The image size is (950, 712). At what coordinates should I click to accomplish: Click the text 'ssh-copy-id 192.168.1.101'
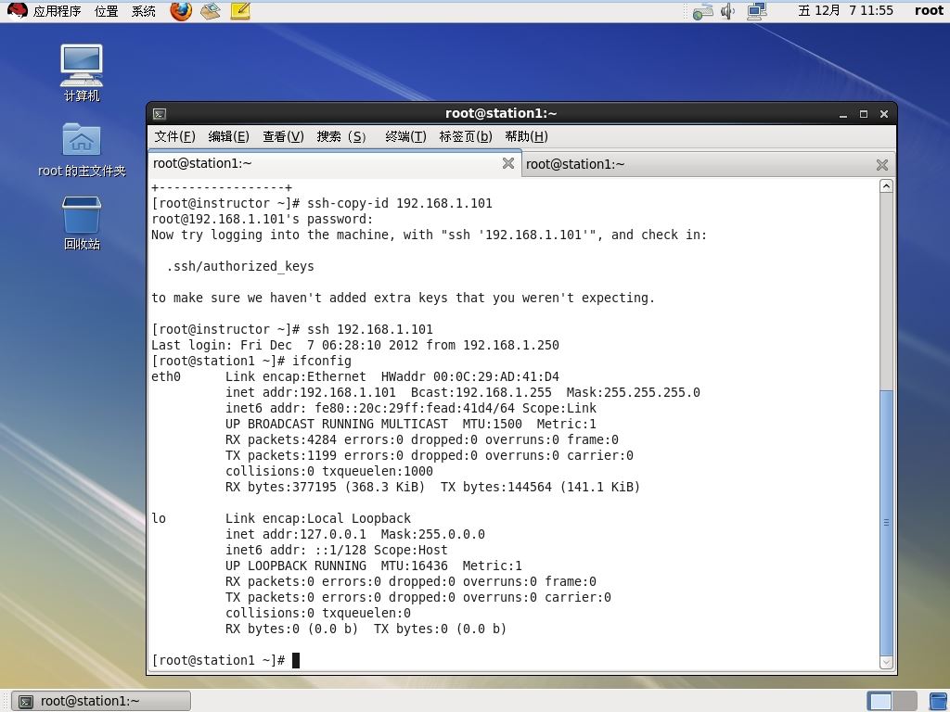[x=399, y=203]
